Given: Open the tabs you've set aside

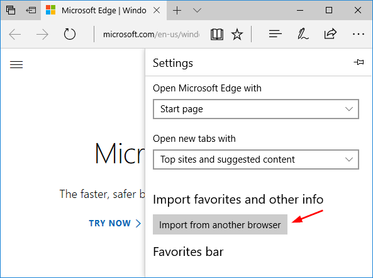Looking at the screenshot, I should (11, 10).
